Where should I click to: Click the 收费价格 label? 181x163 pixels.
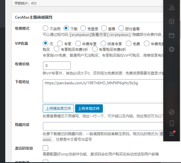22,64
